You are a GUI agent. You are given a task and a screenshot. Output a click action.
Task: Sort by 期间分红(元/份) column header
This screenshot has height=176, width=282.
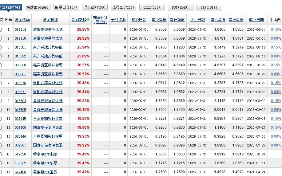point(100,20)
